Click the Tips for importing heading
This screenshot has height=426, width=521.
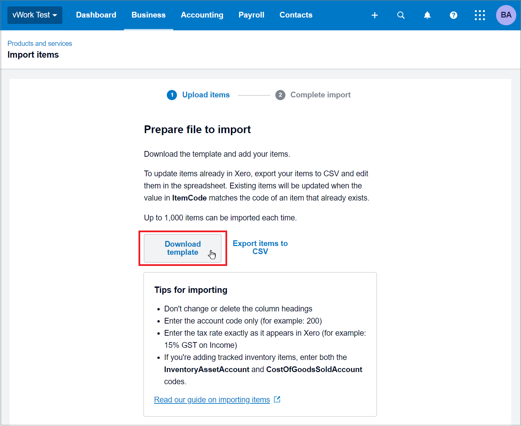[x=191, y=290]
